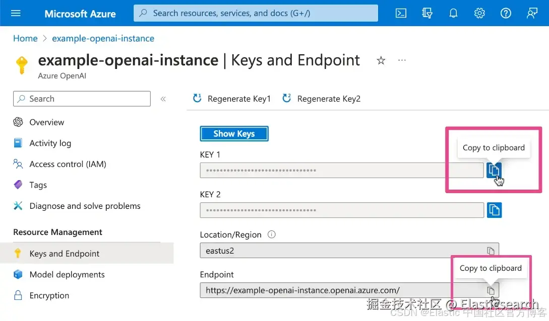The height and width of the screenshot is (321, 549).
Task: Favorite the resource with the star icon
Action: point(381,60)
